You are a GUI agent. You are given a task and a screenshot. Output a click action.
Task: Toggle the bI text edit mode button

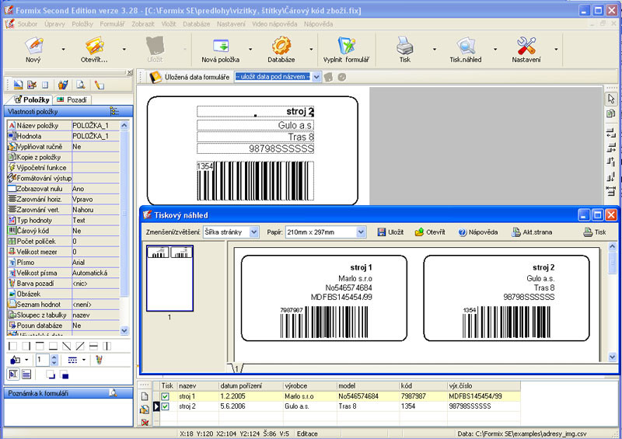[x=13, y=374]
